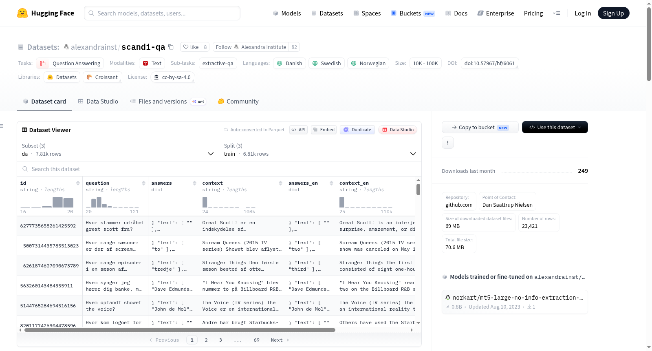Filter by the Danish language tag
The width and height of the screenshot is (652, 351).
tap(289, 63)
